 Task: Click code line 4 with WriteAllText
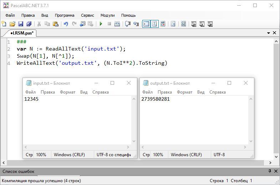(92, 63)
